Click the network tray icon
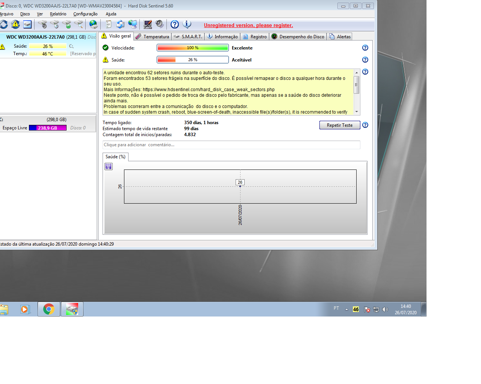 [x=376, y=309]
